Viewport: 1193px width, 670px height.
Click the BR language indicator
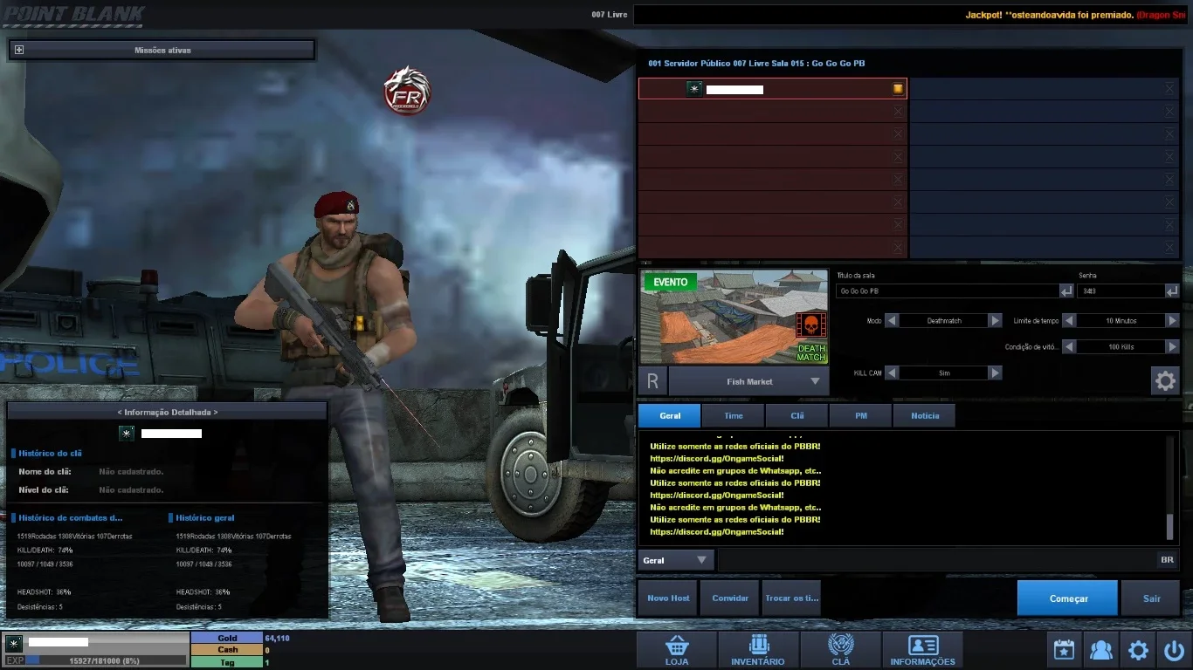click(x=1167, y=560)
